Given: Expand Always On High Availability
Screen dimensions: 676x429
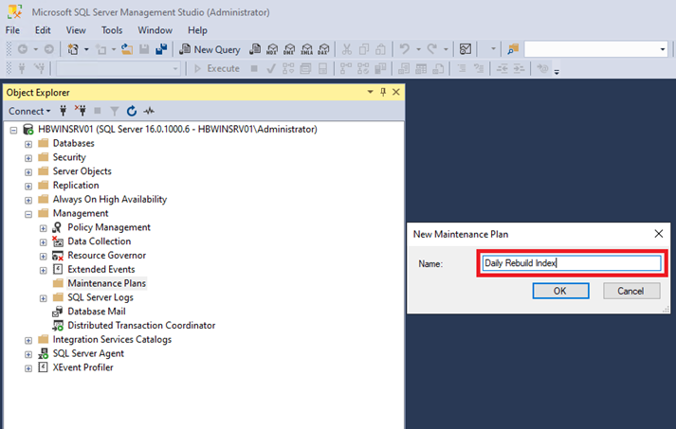Looking at the screenshot, I should point(28,200).
